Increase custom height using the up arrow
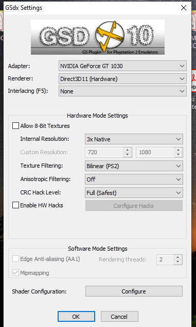The height and width of the screenshot is (327, 196). coord(179,150)
